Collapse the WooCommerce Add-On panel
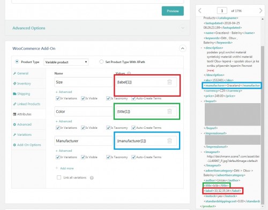This screenshot has height=210, width=268. point(182,49)
